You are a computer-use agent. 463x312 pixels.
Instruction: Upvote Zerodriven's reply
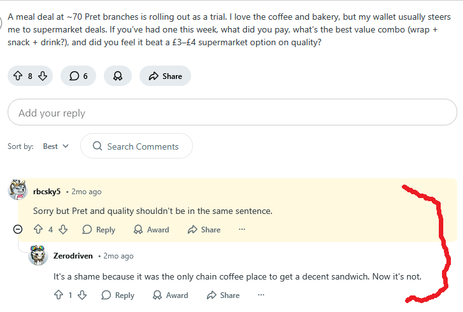[59, 295]
